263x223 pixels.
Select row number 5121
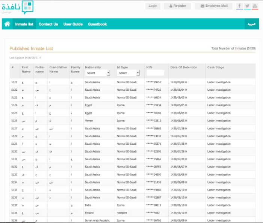pos(14,82)
